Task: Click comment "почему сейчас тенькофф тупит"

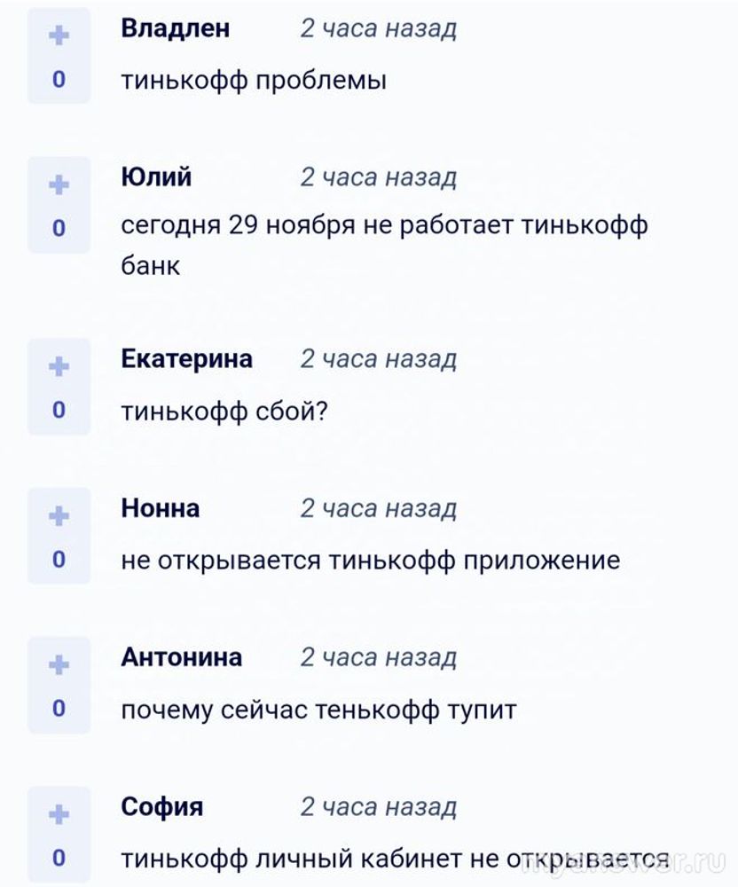Action: pyautogui.click(x=318, y=710)
